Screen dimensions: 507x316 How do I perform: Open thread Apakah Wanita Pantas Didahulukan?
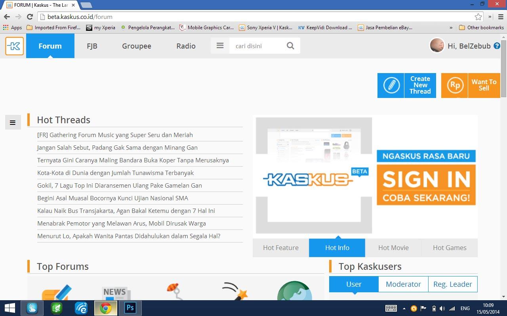[x=129, y=236]
